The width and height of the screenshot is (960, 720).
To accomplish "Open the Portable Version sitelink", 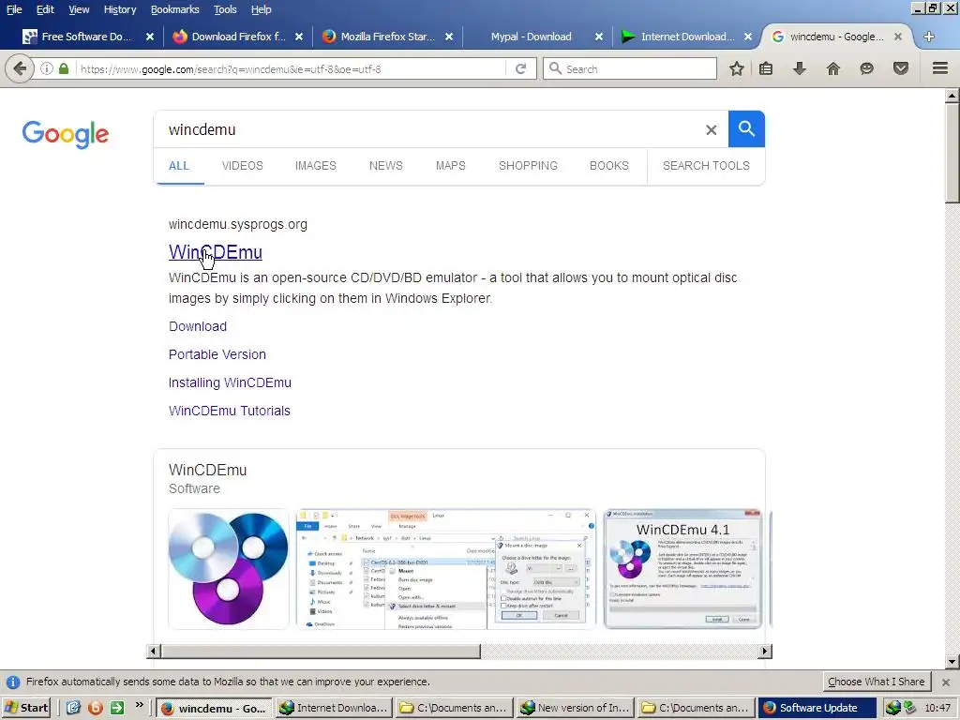I will (217, 354).
